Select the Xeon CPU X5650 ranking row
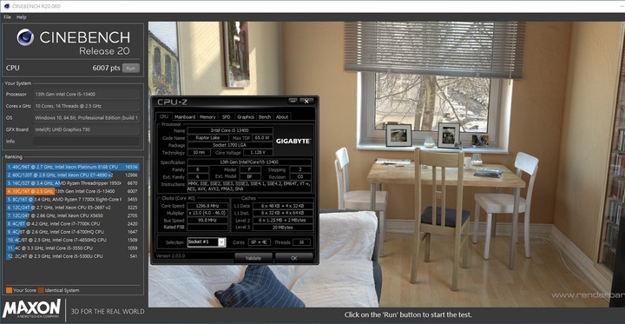 (x=72, y=215)
